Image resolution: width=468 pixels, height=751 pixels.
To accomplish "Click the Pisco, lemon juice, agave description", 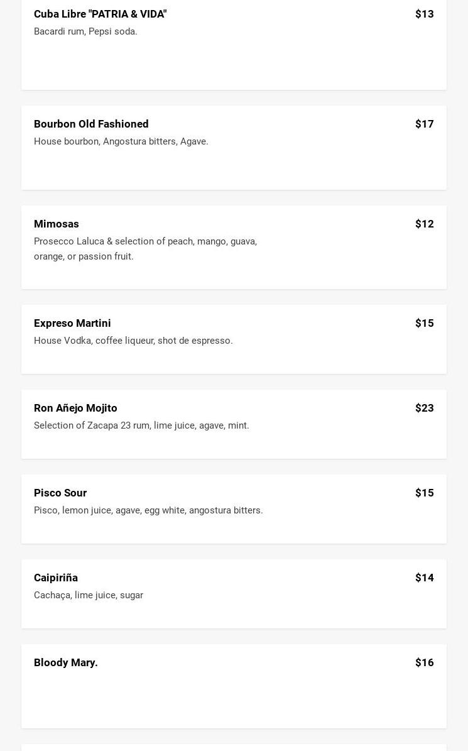I will 148,510.
